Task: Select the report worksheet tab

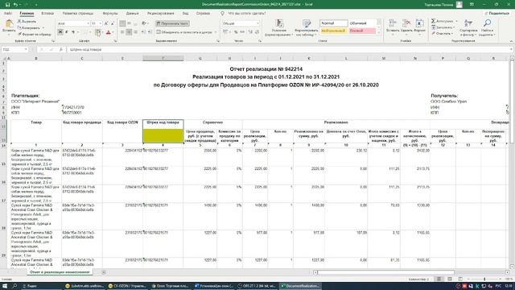Action: click(x=60, y=272)
